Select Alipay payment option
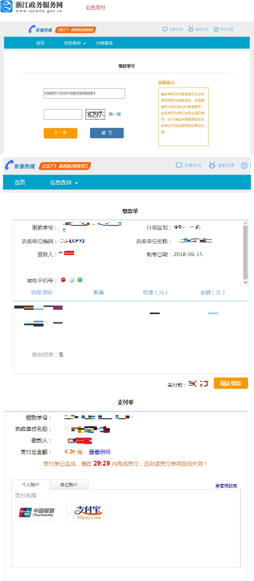Viewport: 254px width, 581px height. pos(88,512)
